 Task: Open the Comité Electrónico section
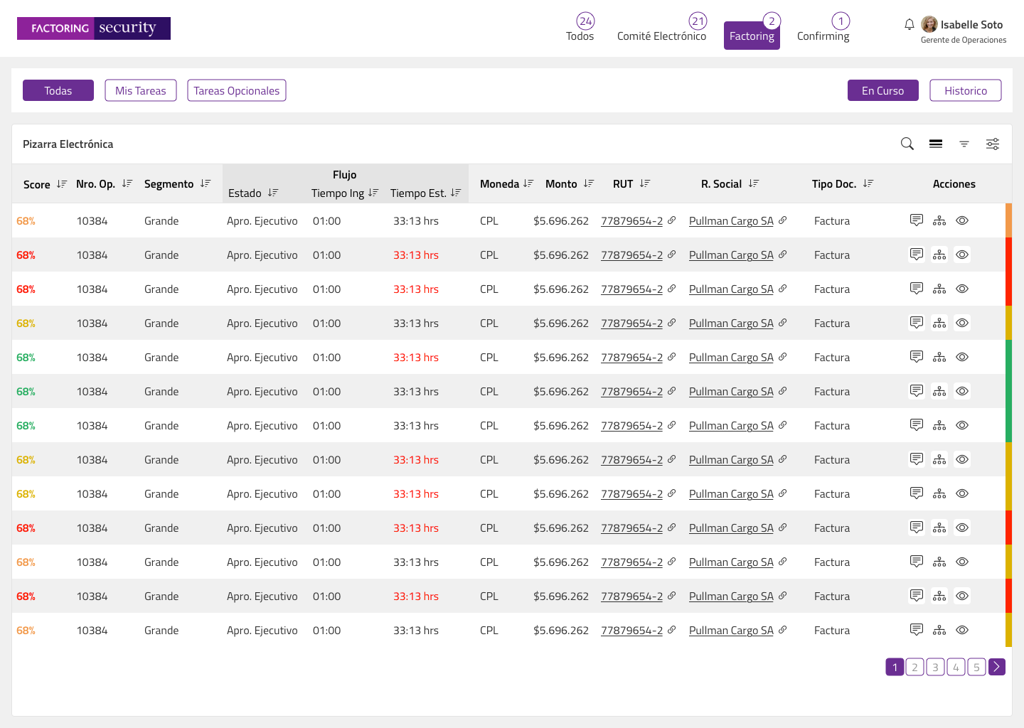coord(661,34)
